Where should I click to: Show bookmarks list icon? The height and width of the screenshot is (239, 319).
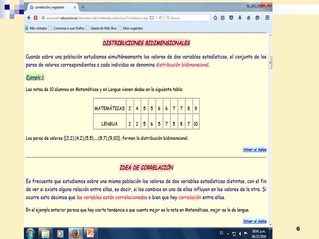(223, 18)
